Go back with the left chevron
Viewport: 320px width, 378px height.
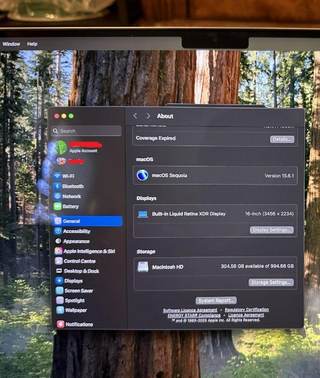point(135,116)
